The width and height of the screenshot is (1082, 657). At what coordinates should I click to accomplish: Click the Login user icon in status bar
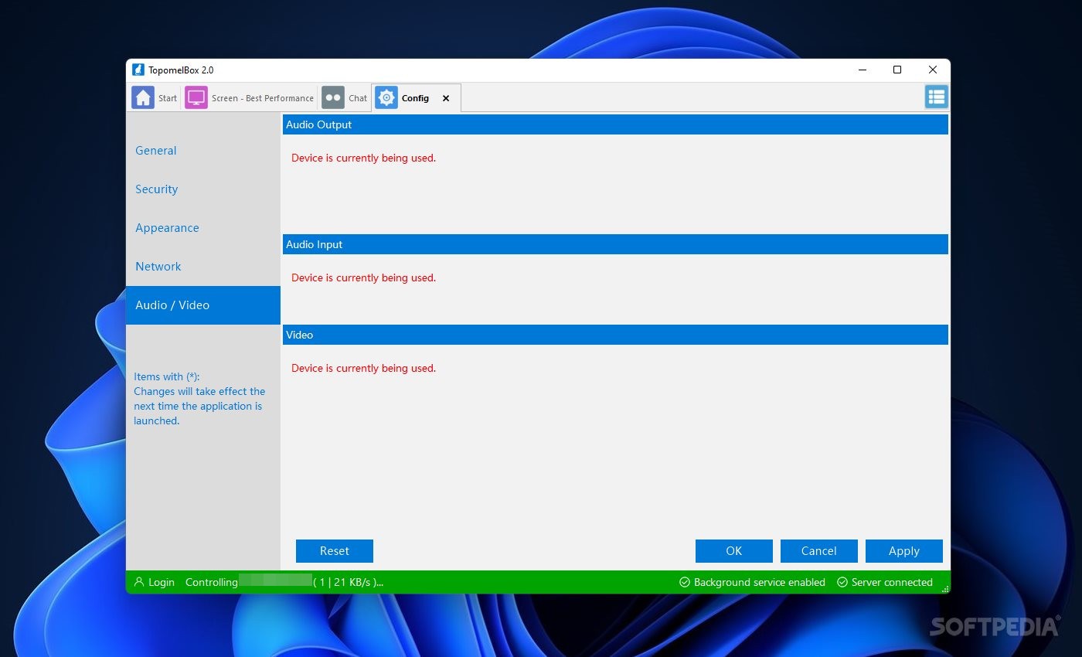(x=139, y=582)
